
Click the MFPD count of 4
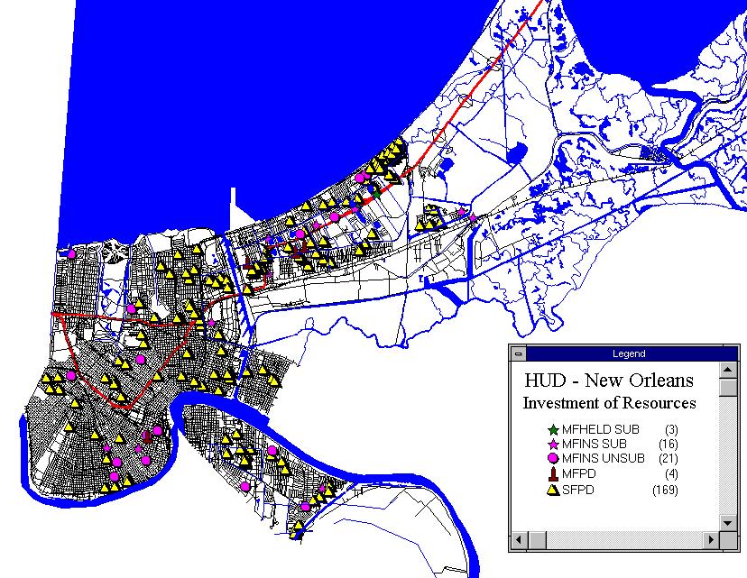click(671, 475)
